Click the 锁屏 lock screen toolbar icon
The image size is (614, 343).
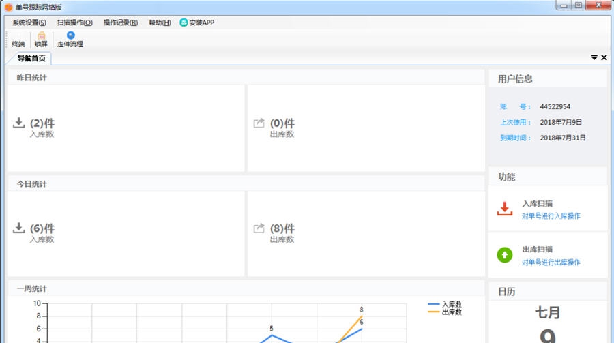(41, 39)
